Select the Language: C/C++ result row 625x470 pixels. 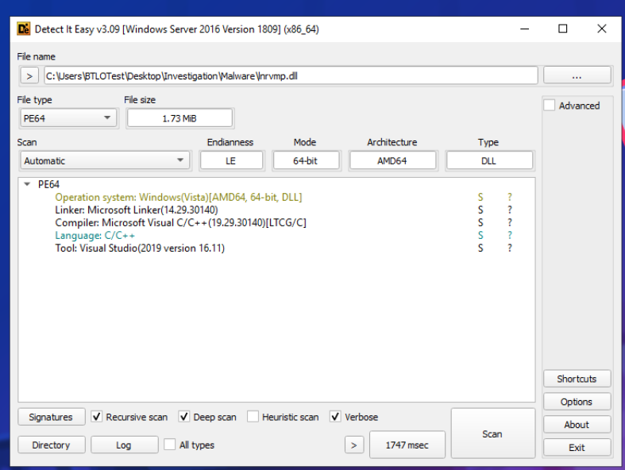pyautogui.click(x=95, y=235)
